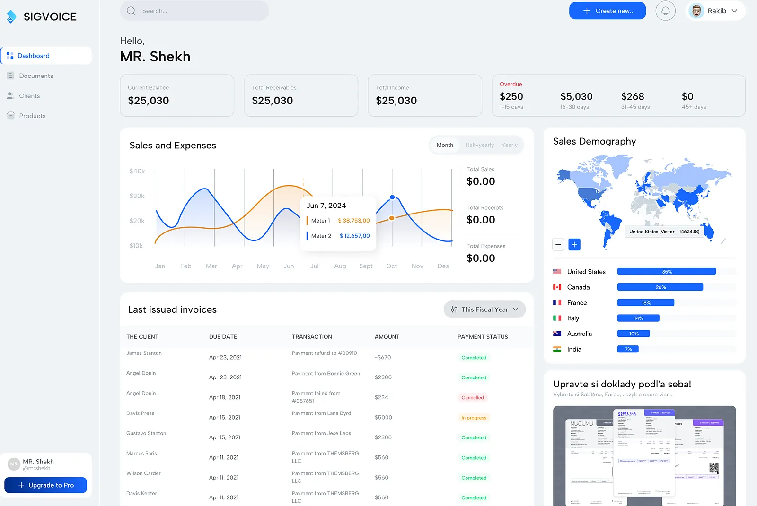Click the Canada 26% bar
Image resolution: width=757 pixels, height=506 pixels.
(x=660, y=287)
